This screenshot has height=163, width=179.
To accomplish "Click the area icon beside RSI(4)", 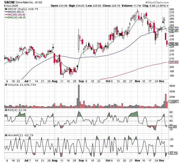I will [x=6, y=110].
